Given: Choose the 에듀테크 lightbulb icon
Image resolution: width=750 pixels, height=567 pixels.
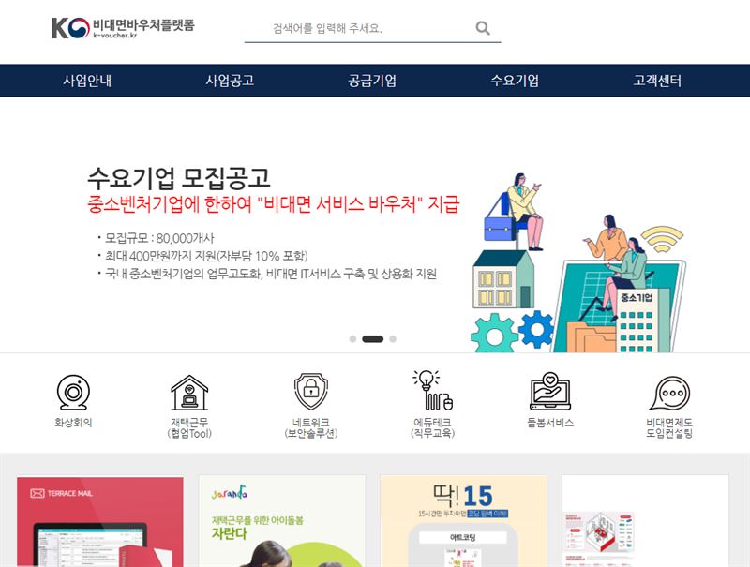Looking at the screenshot, I should 433,390.
